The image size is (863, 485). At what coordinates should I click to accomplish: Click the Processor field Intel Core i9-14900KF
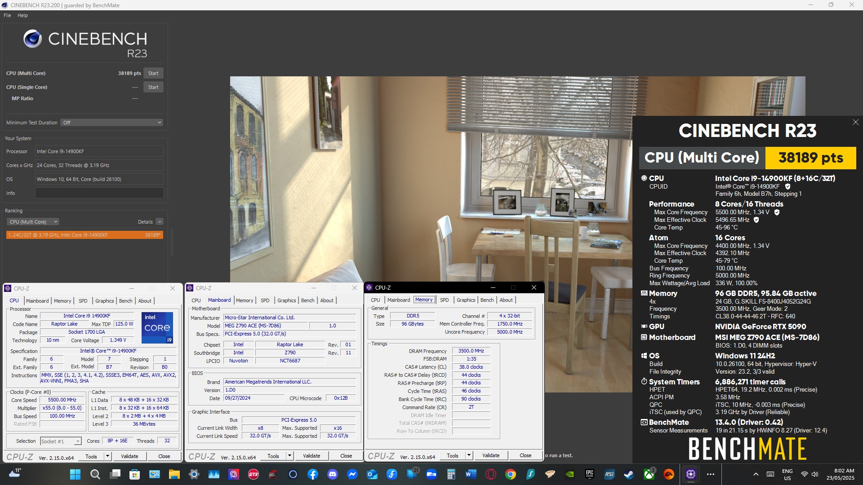click(x=99, y=151)
